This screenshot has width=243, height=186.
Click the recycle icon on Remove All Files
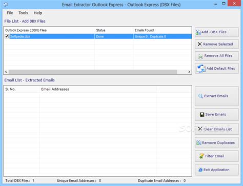[x=200, y=56]
